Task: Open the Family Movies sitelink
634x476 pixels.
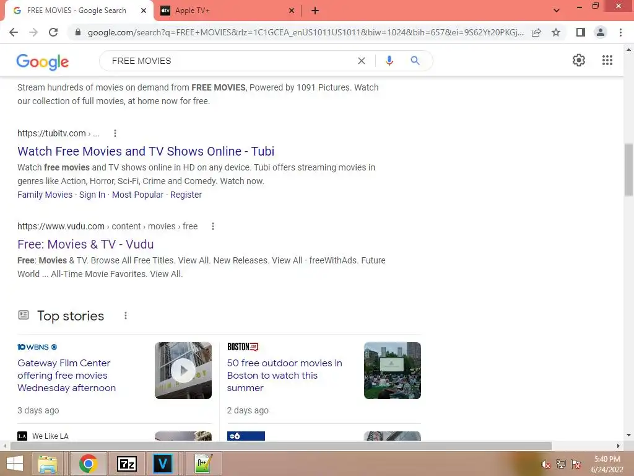Action: coord(45,195)
